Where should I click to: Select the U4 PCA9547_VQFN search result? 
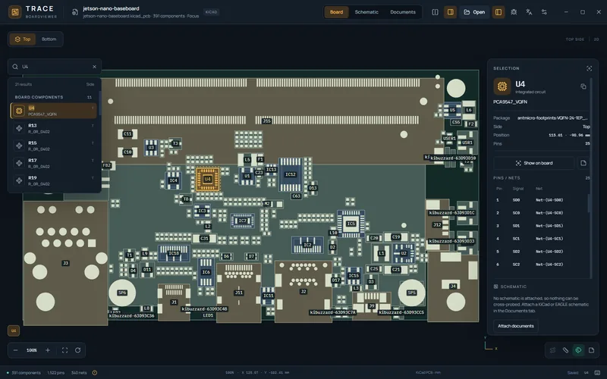54,111
